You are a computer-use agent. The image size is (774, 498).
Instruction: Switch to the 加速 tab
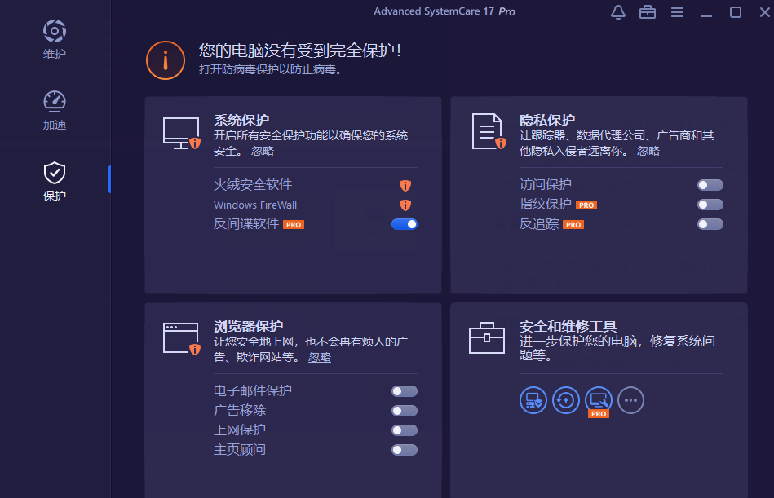click(55, 111)
